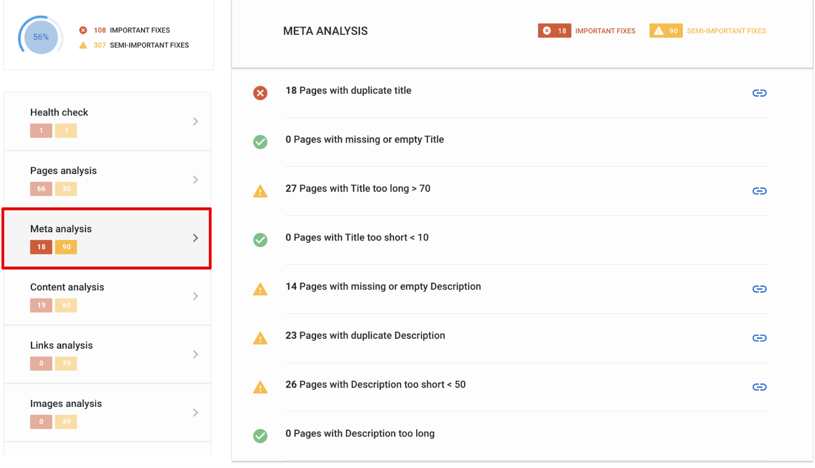Click 18 Pages with duplicate title text

click(x=348, y=90)
